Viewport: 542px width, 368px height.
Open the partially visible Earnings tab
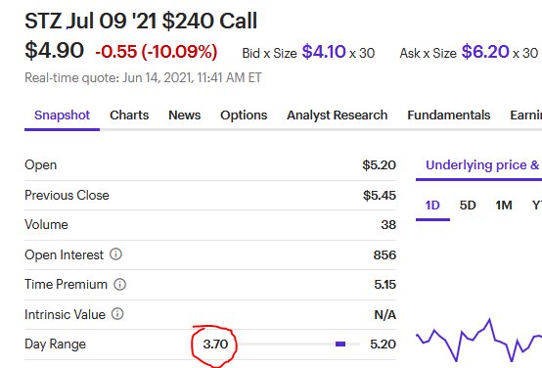point(525,115)
